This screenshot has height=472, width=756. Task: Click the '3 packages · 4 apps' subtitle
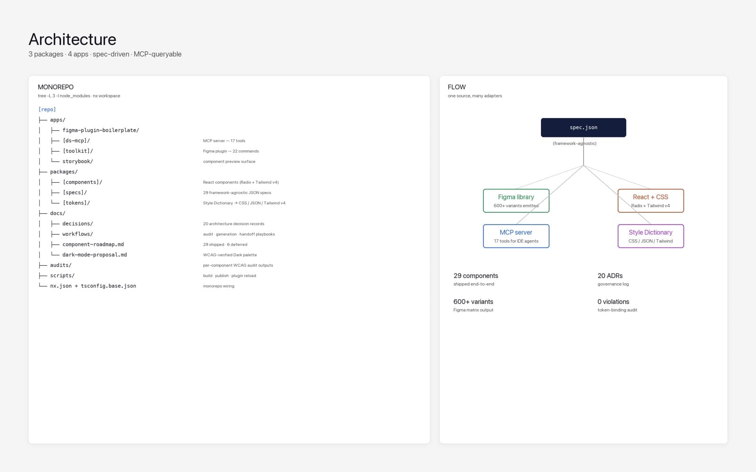[105, 54]
